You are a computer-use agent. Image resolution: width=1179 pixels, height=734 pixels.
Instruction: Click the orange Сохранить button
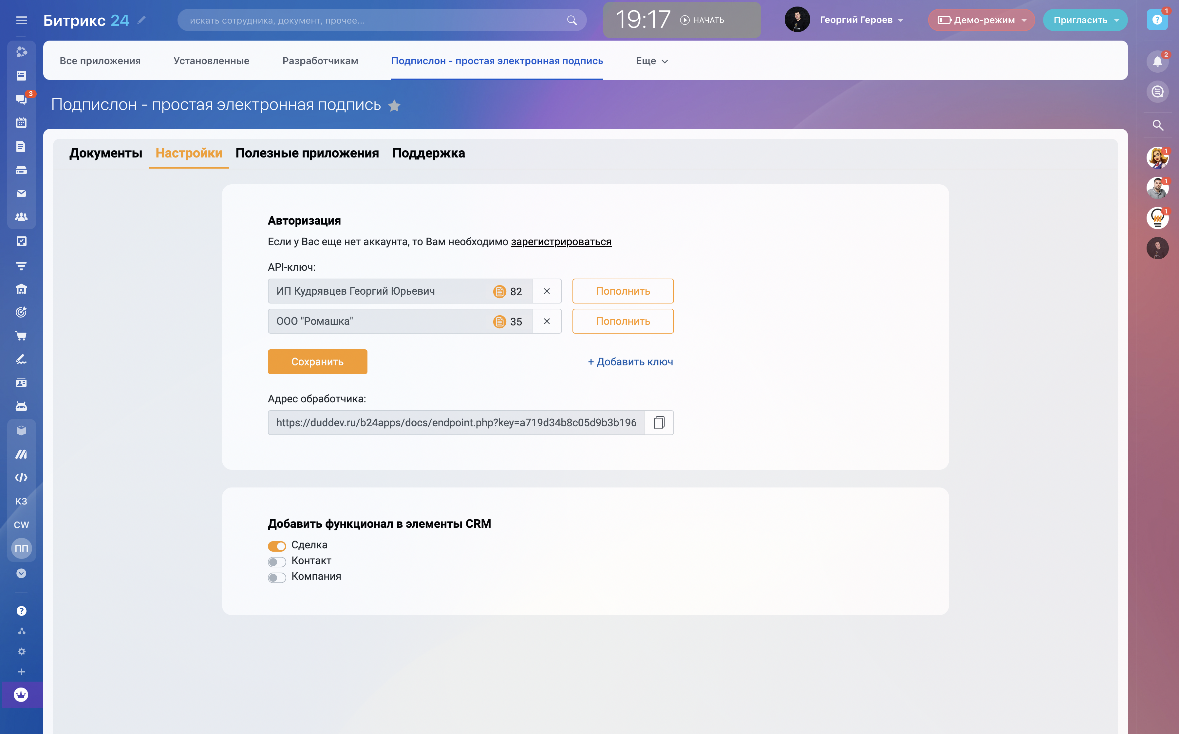(x=317, y=362)
